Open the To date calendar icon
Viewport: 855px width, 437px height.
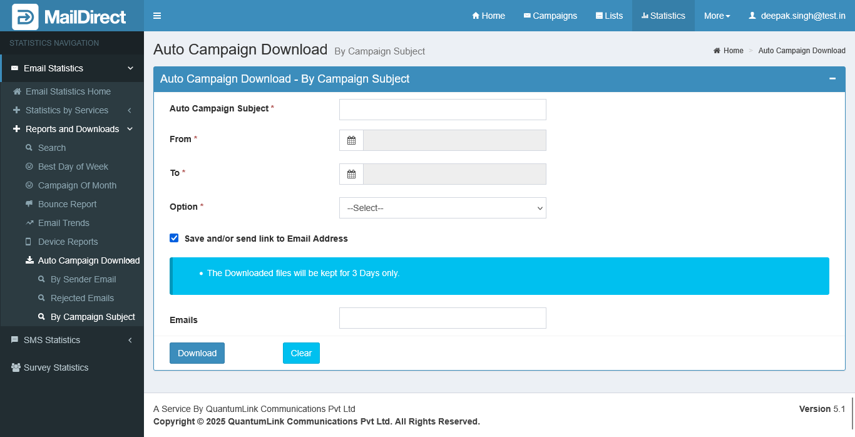tap(351, 174)
